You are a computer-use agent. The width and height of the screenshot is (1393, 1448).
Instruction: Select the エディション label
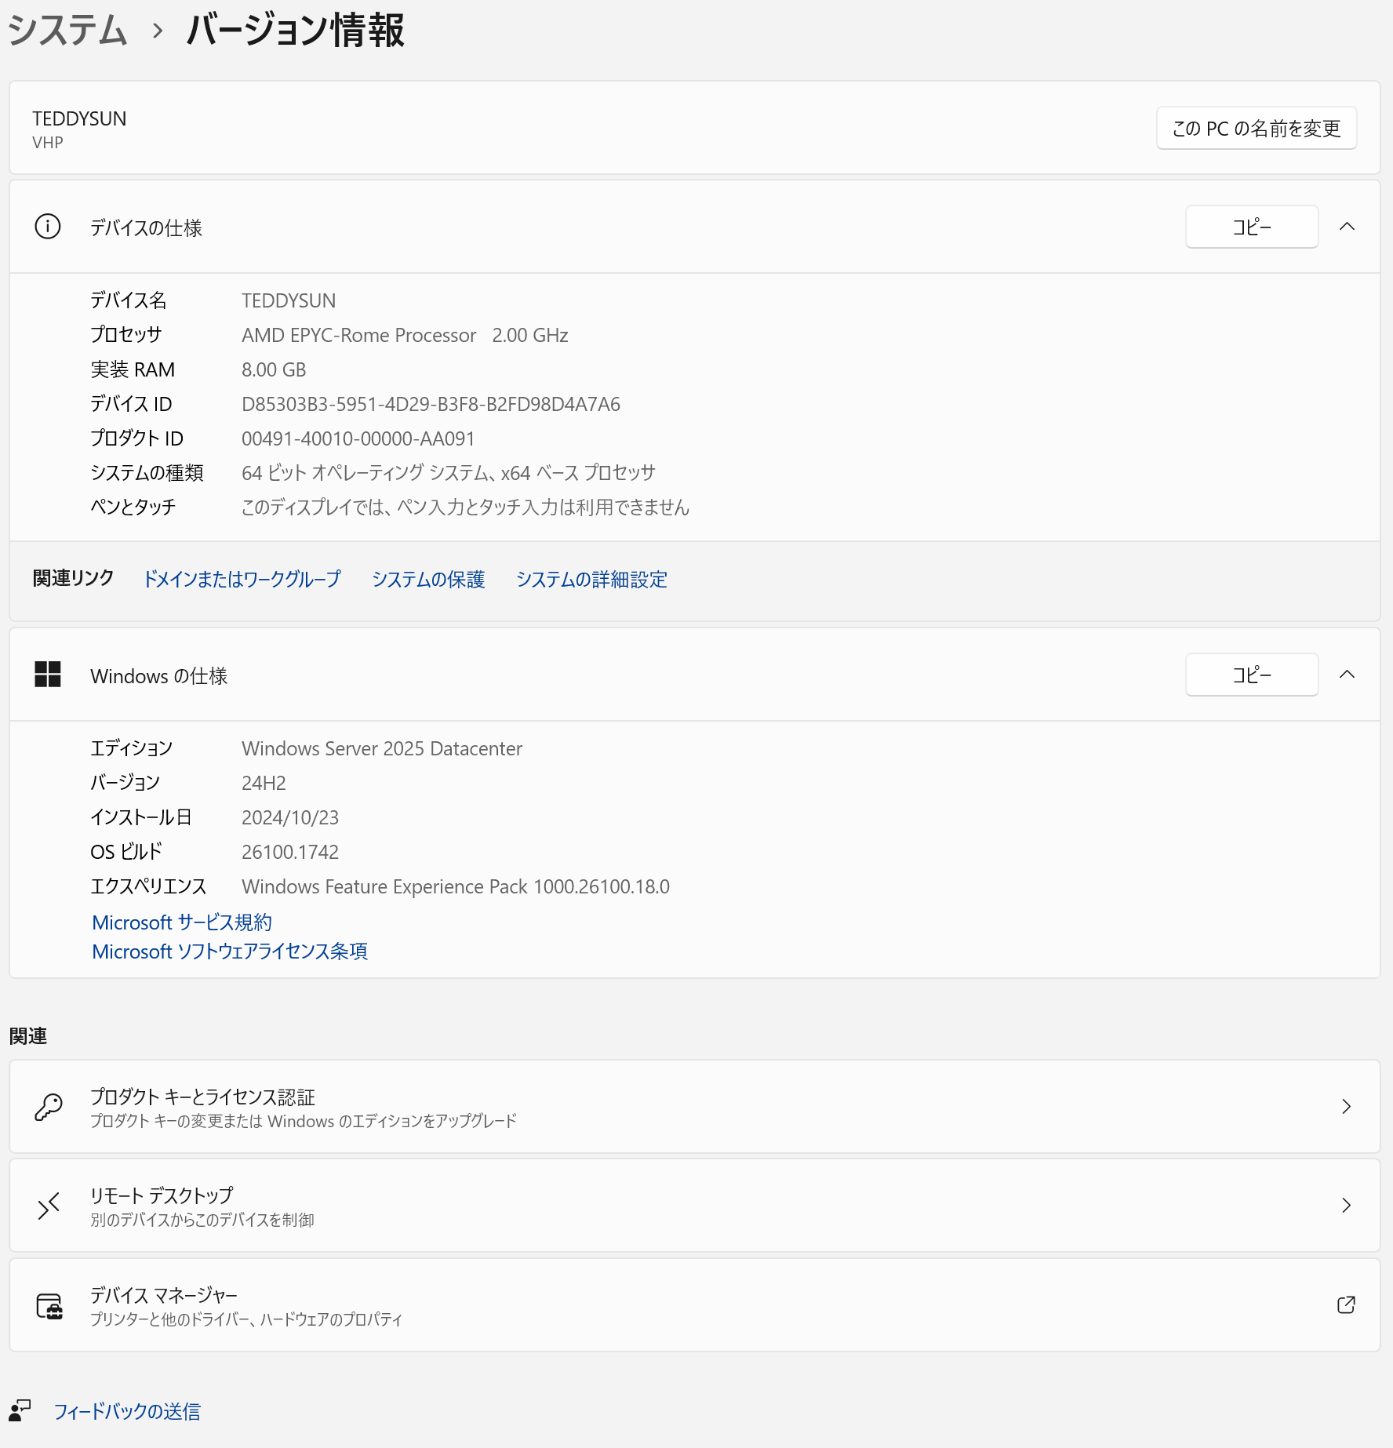coord(131,748)
